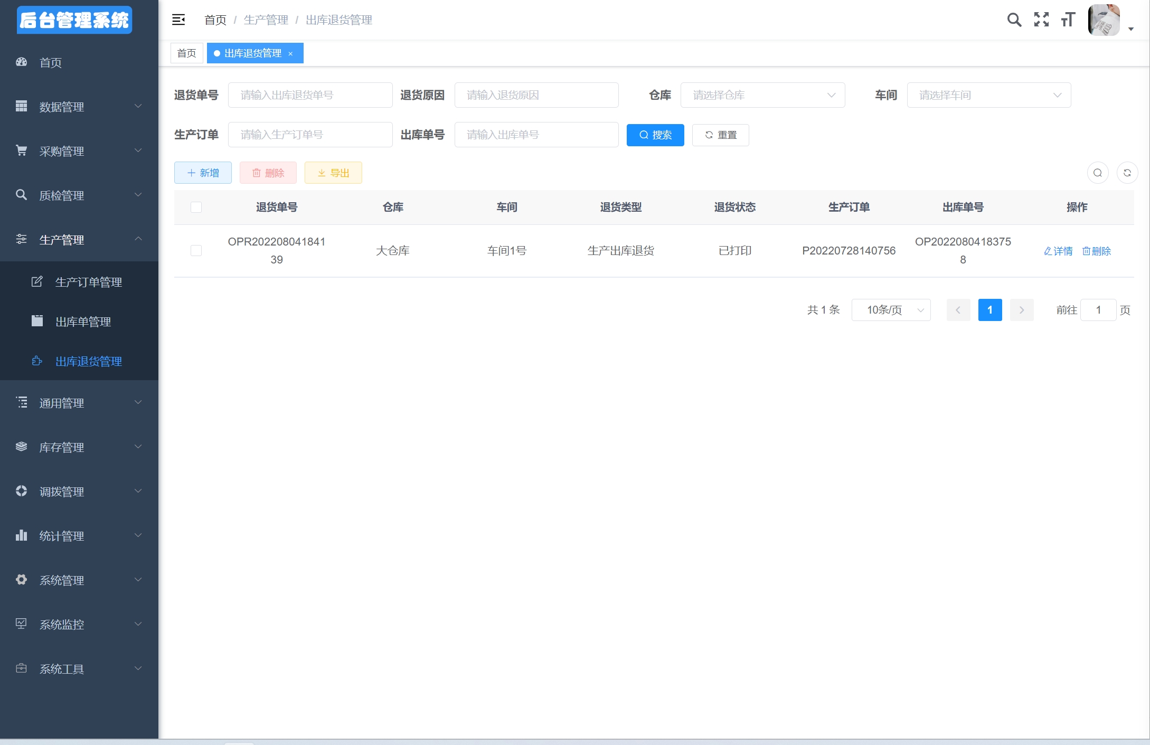Open the header search magnifier icon
The height and width of the screenshot is (745, 1150).
point(1014,20)
